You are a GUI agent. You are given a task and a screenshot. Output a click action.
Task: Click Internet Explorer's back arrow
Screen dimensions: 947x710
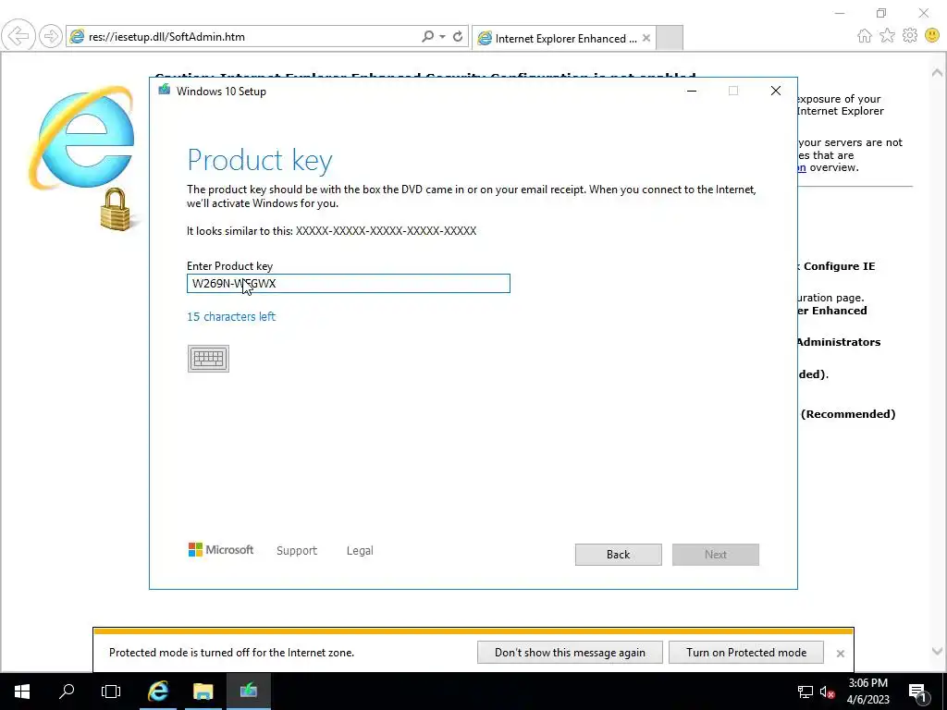tap(18, 36)
